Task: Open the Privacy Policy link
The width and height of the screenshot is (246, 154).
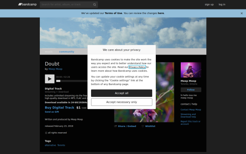Action: 137,67
